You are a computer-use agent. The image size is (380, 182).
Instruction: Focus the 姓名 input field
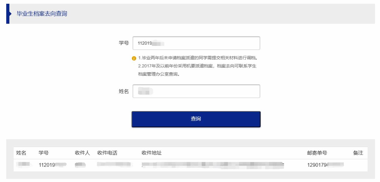click(196, 91)
